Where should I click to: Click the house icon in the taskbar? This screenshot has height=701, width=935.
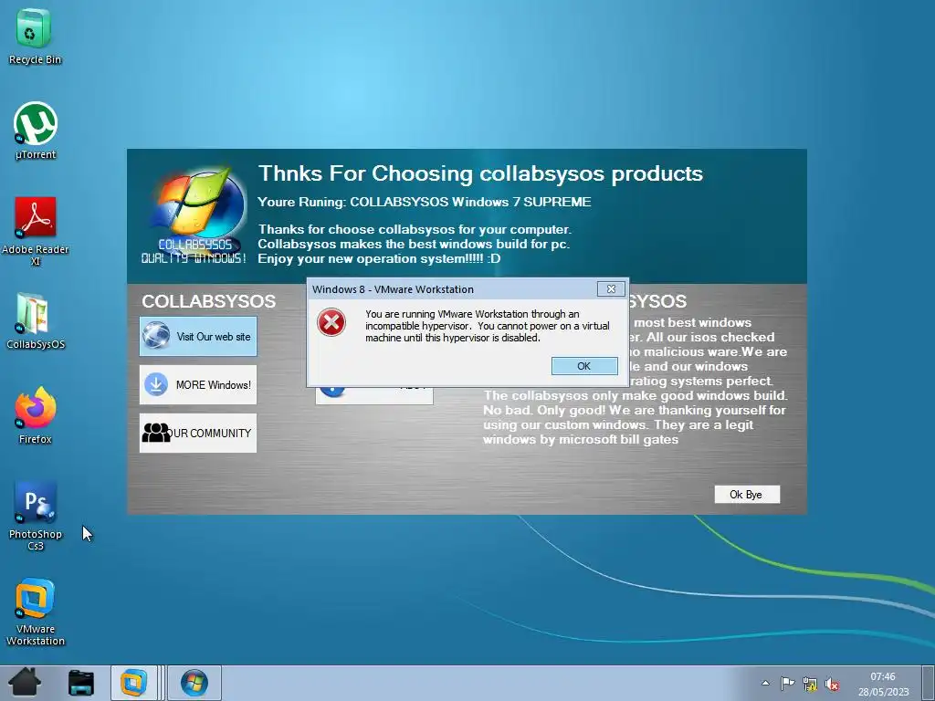pos(25,683)
